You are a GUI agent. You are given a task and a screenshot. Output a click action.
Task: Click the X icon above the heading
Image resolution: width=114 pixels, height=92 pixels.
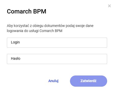pos(109,6)
